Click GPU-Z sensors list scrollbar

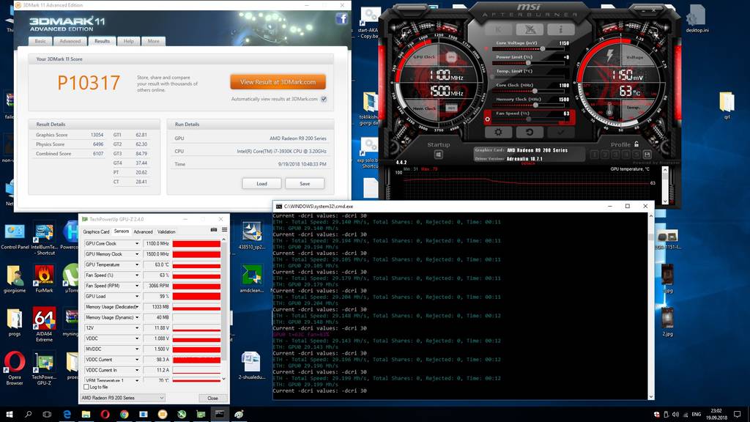tap(224, 308)
